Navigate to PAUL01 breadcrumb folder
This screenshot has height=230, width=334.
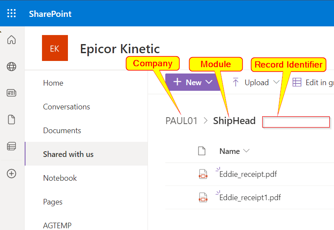(181, 121)
